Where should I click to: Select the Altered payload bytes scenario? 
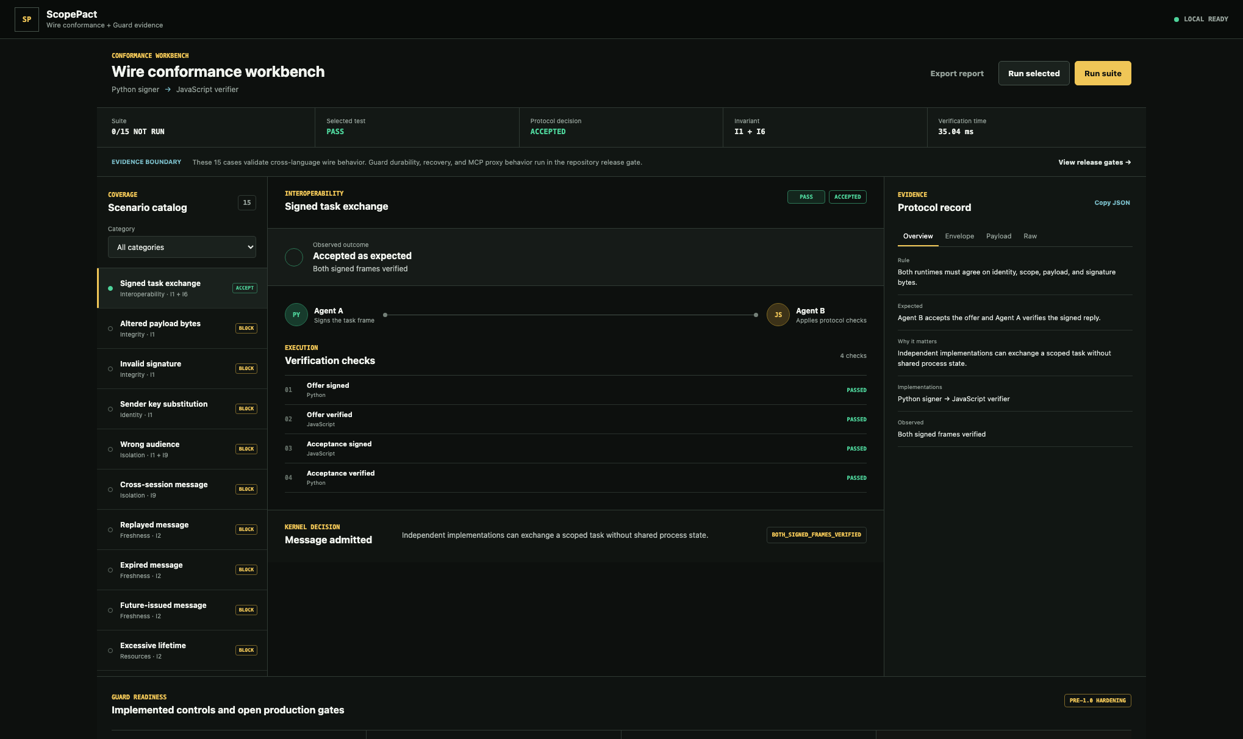click(182, 328)
